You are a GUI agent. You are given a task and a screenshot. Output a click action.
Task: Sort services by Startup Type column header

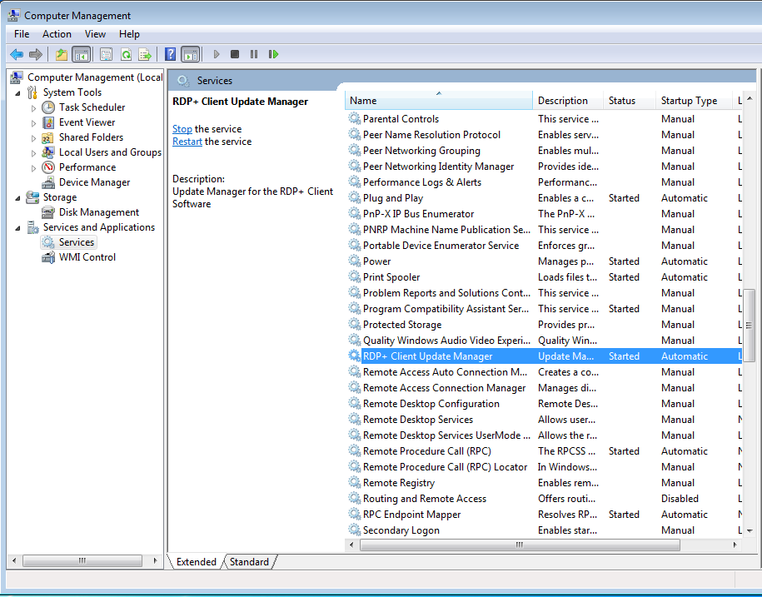point(689,101)
